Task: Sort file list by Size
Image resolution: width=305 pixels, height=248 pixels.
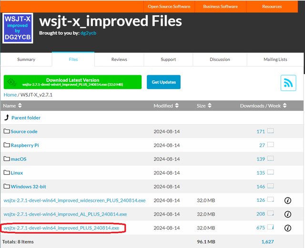Action: point(204,106)
